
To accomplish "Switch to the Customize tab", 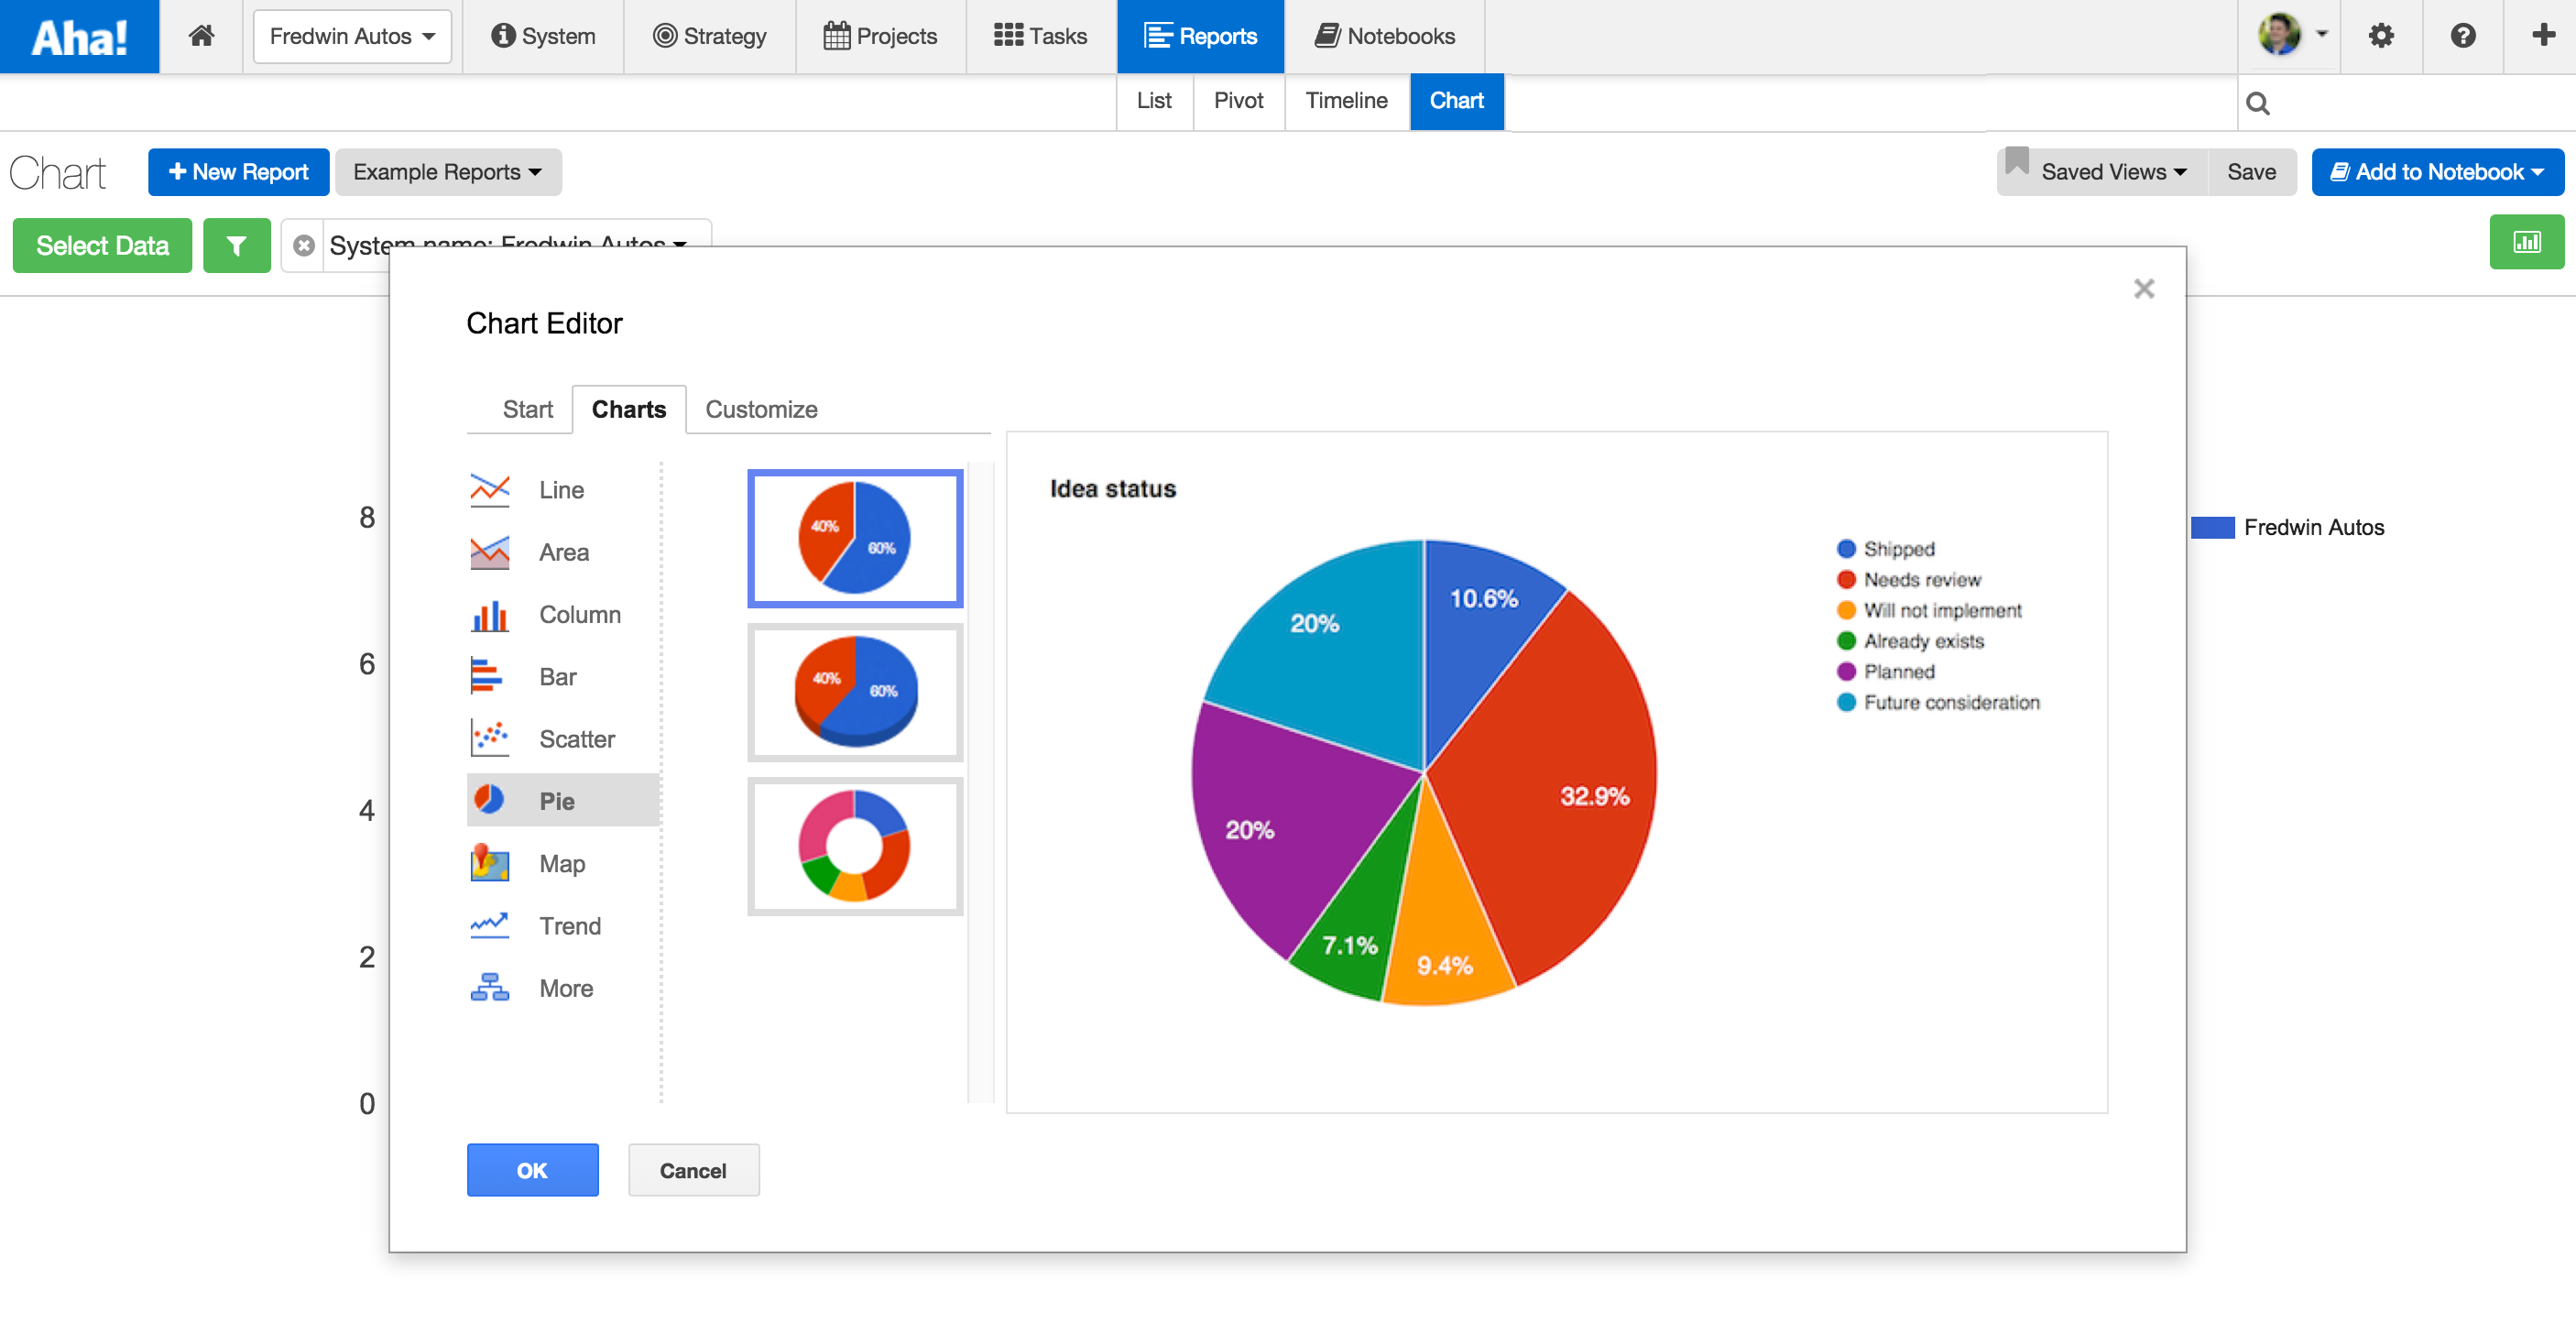I will tap(761, 409).
